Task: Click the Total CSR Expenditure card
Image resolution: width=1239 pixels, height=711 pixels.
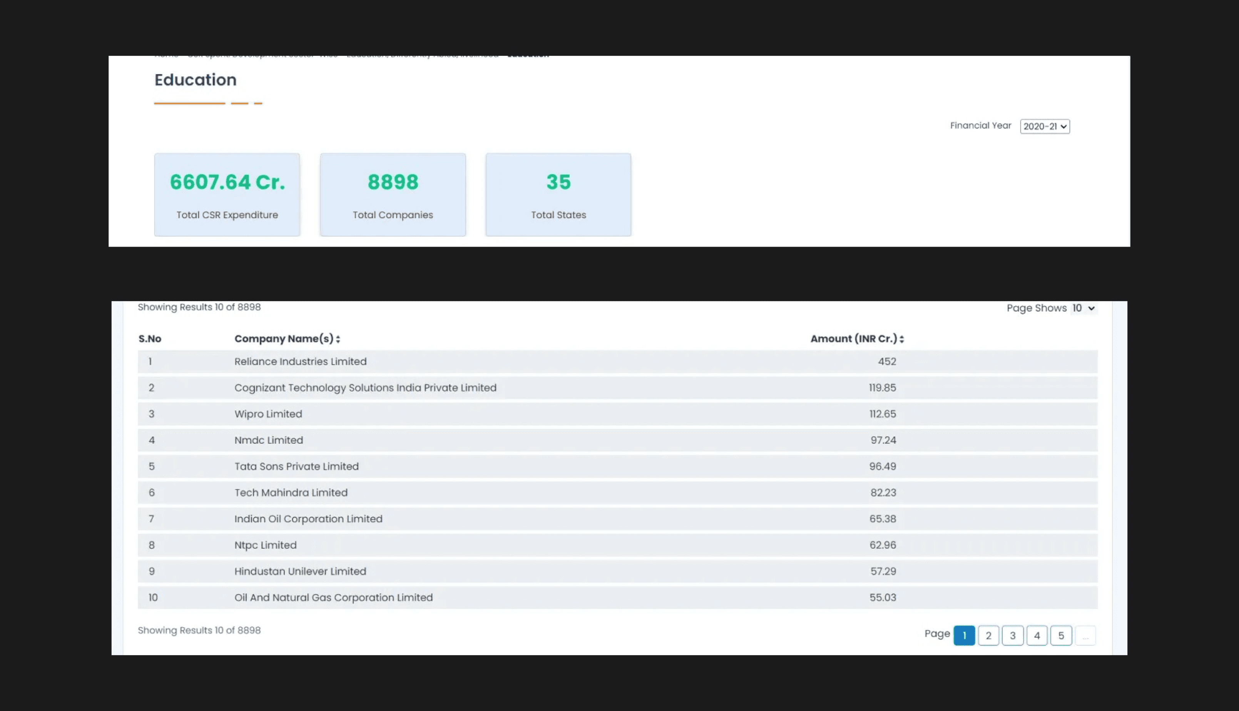Action: [x=227, y=194]
